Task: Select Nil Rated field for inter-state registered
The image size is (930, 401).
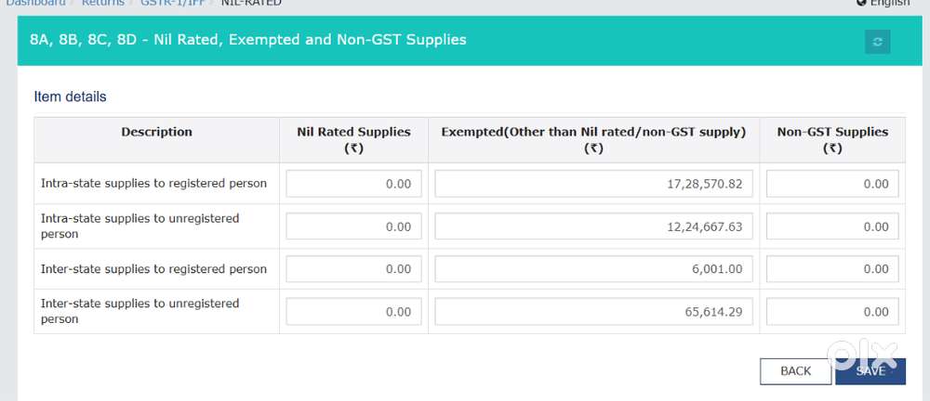Action: pos(353,269)
